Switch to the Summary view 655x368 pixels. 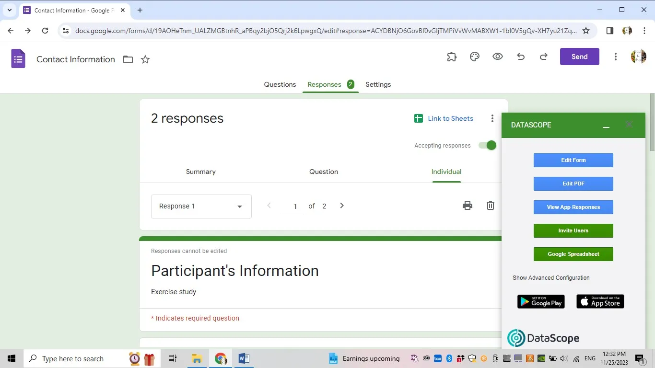(200, 172)
